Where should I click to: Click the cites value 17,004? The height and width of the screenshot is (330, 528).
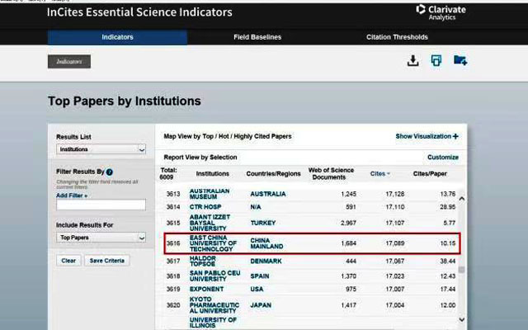[x=395, y=305]
